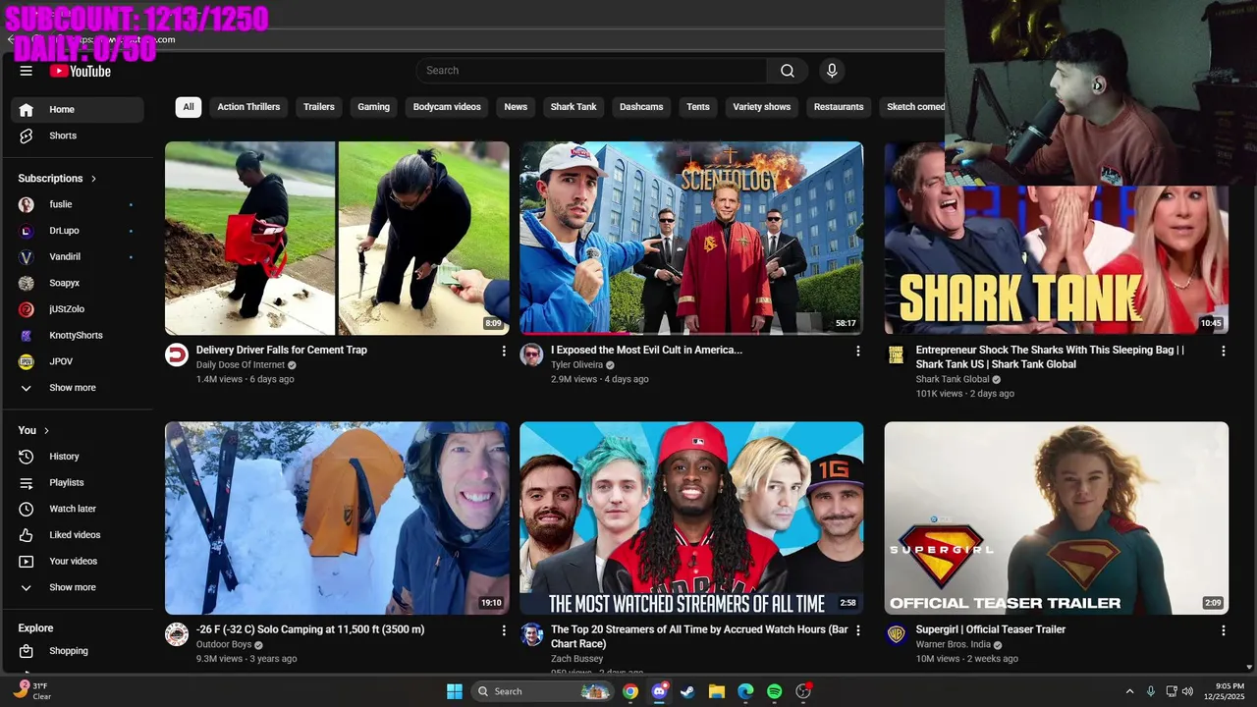Open Liked videos list
The width and height of the screenshot is (1257, 707).
(x=78, y=535)
